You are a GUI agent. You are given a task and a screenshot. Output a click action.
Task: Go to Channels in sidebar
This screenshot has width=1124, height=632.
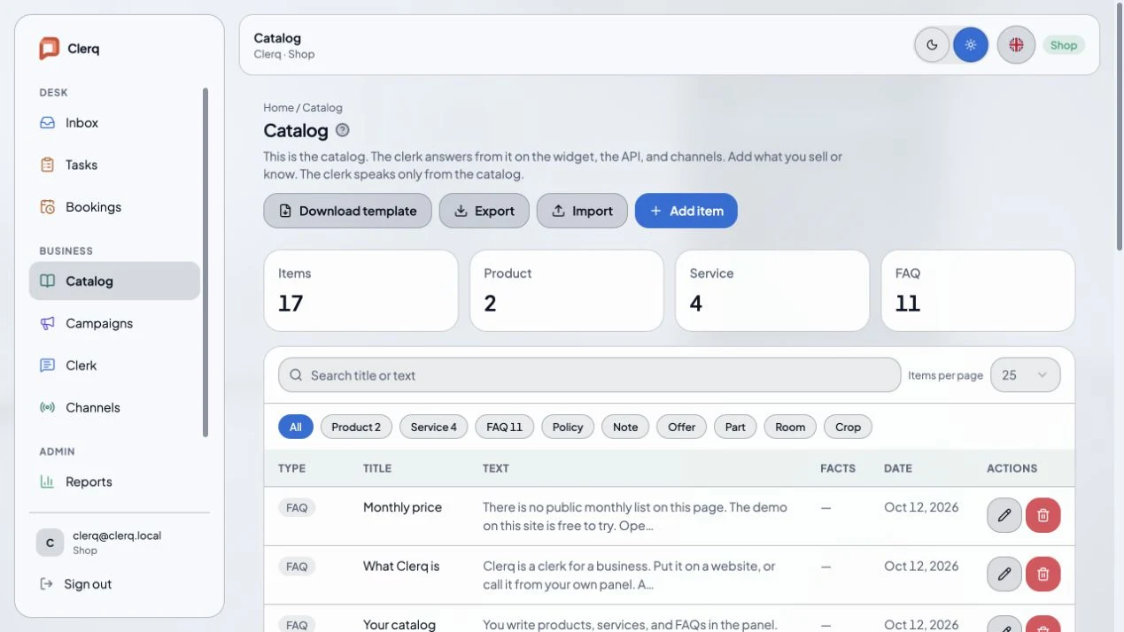point(114,407)
